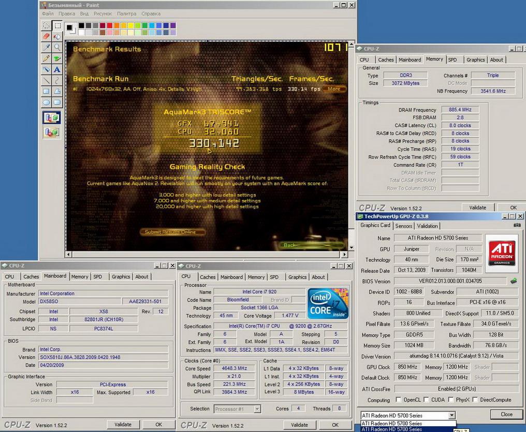The width and height of the screenshot is (526, 432).
Task: Open the Вид menu in Paint
Action: tap(84, 14)
